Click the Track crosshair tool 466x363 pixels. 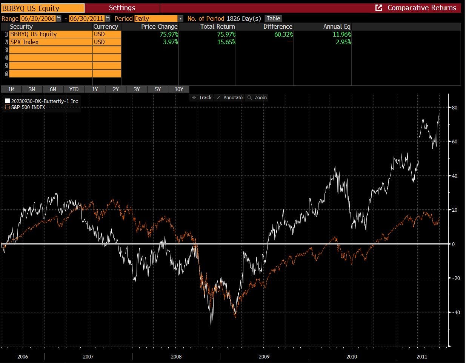202,97
